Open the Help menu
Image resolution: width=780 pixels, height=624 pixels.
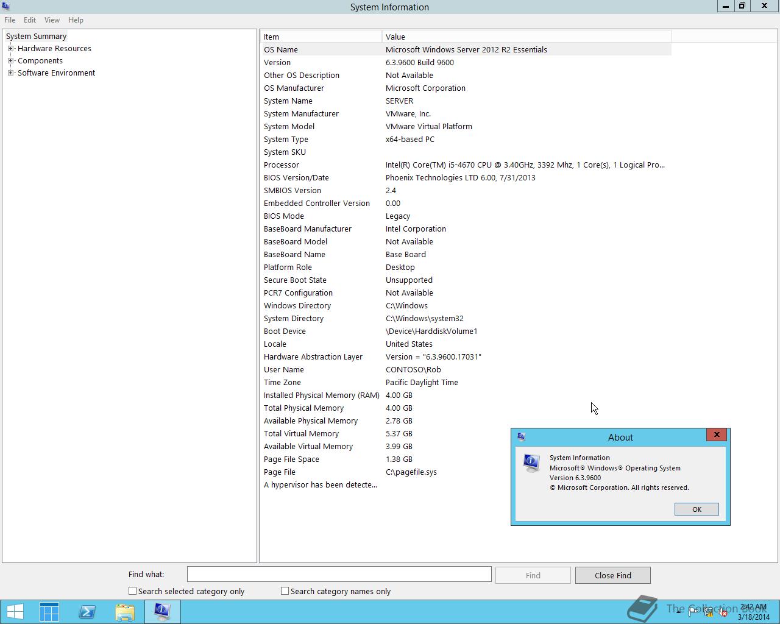pos(76,19)
